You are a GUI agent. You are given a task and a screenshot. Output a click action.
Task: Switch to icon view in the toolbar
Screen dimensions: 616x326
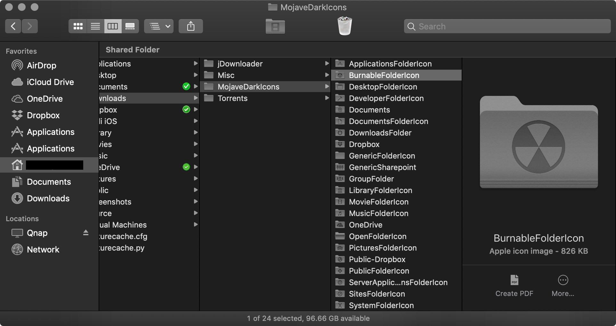tap(78, 26)
